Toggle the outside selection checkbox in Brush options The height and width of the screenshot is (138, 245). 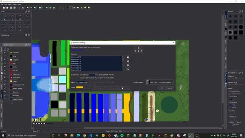pos(229,94)
